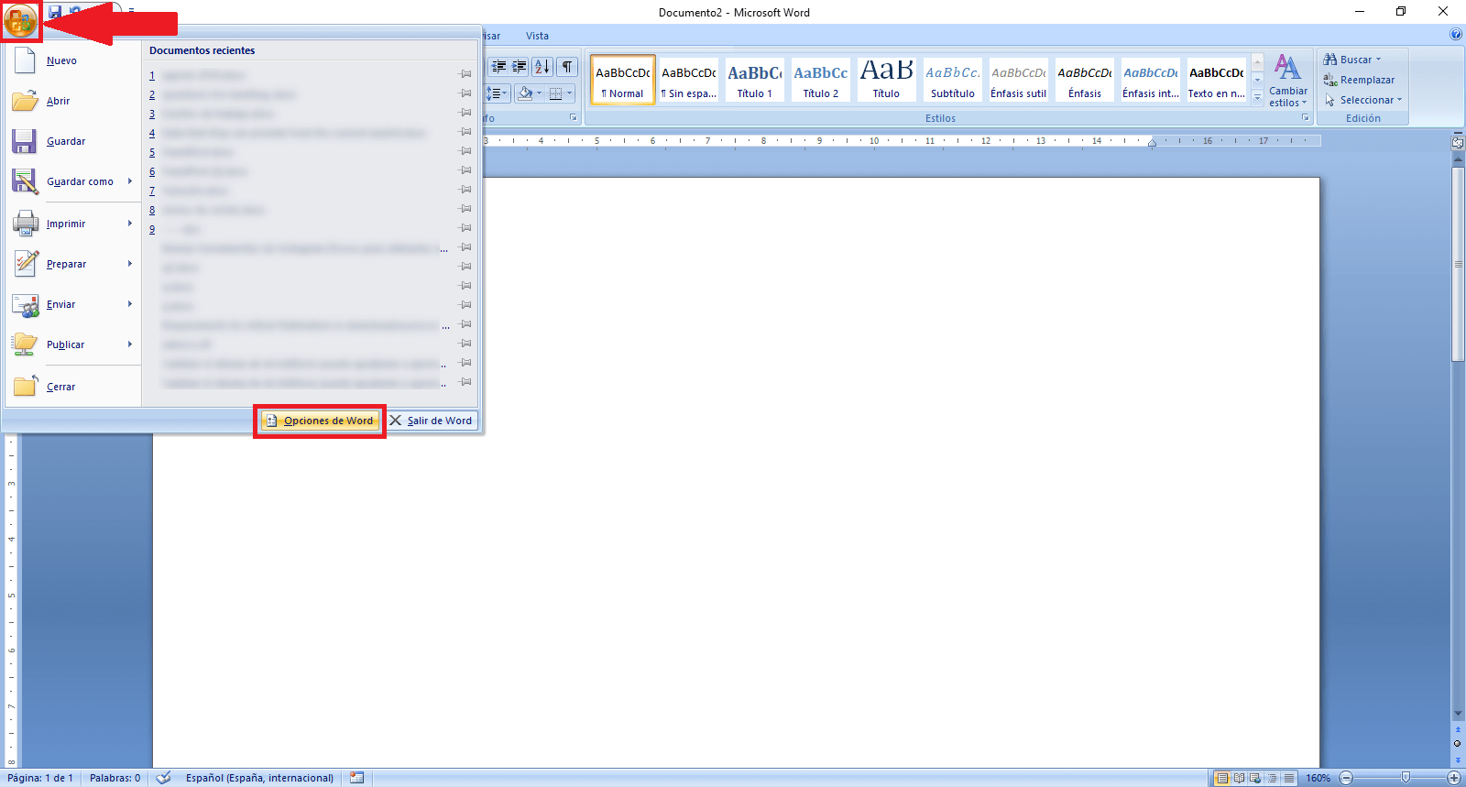Screen dimensions: 1466x787
Task: Click the Shading paint bucket icon
Action: (525, 93)
